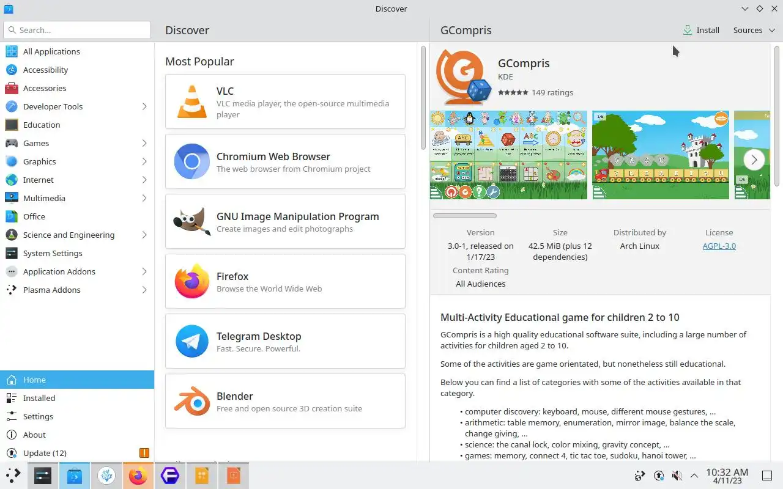Select the Education category
The height and width of the screenshot is (489, 783).
(x=77, y=125)
